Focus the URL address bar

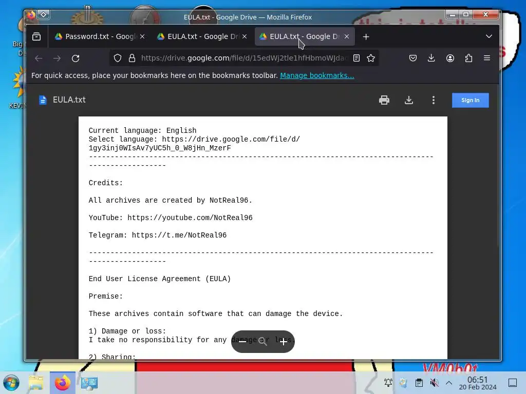(244, 58)
